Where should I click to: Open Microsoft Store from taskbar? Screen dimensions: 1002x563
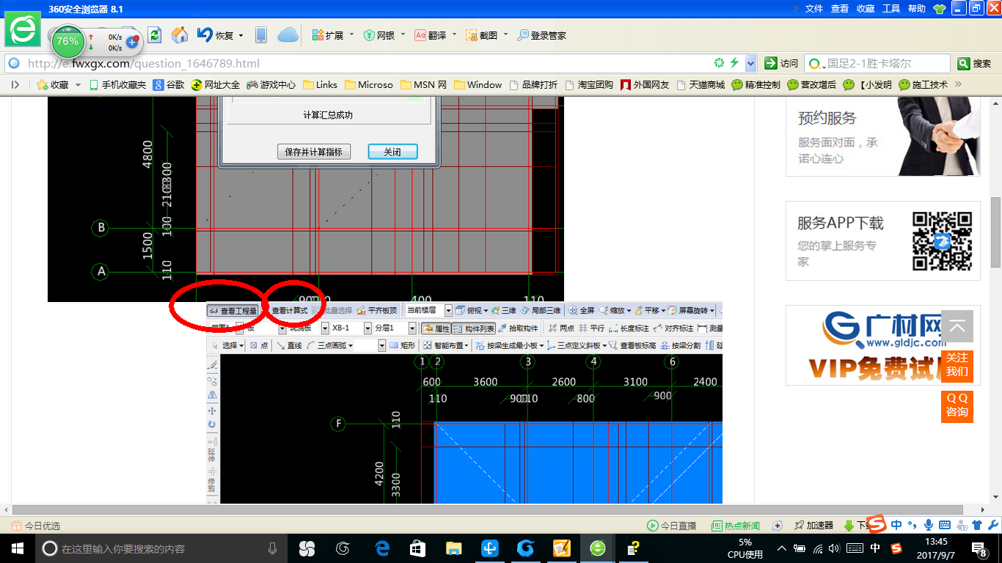coord(417,548)
